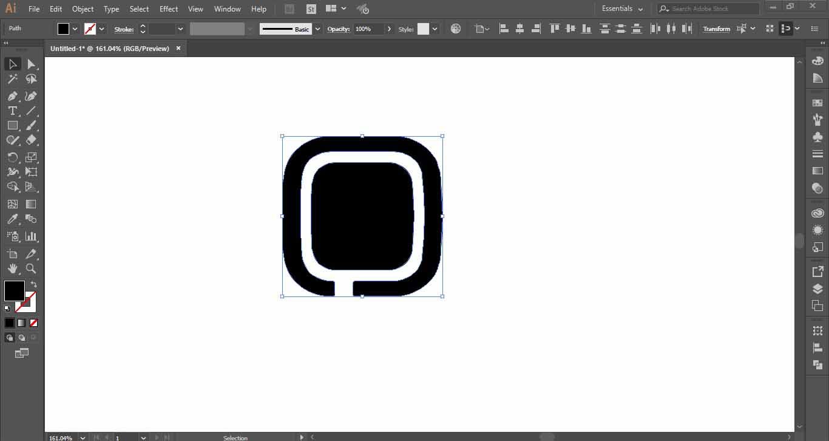Open the Libraries panel

pyautogui.click(x=817, y=213)
